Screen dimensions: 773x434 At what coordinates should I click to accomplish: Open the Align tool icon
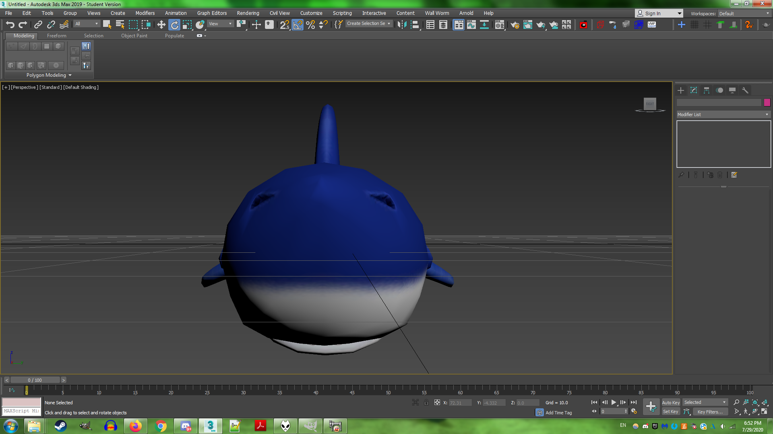click(x=415, y=25)
